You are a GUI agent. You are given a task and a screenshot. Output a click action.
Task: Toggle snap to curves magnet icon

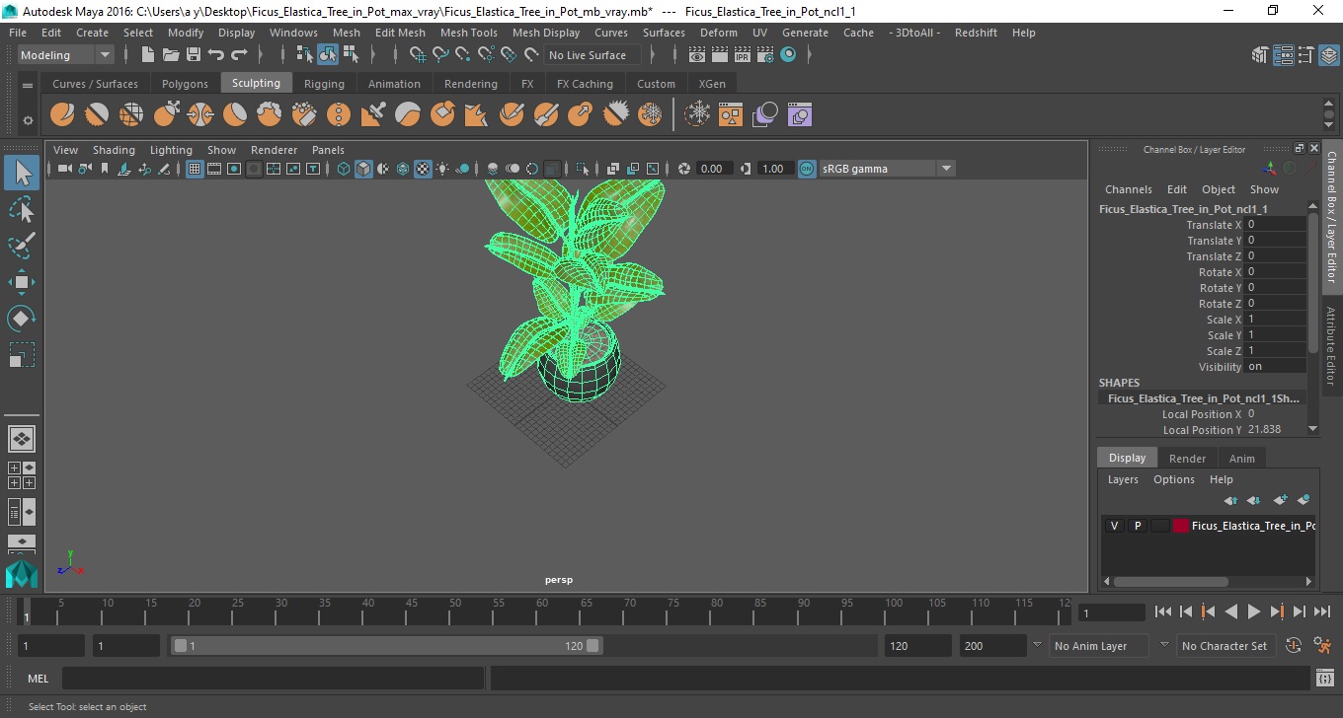[441, 55]
